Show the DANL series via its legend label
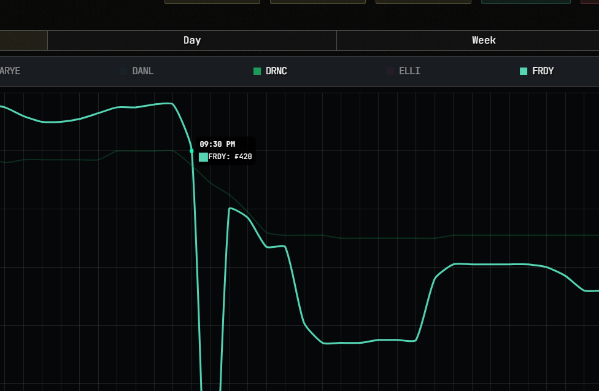Screen dimensions: 599x391 click(x=143, y=71)
